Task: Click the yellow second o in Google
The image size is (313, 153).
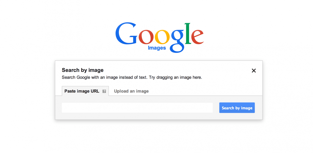Action: coord(162,37)
